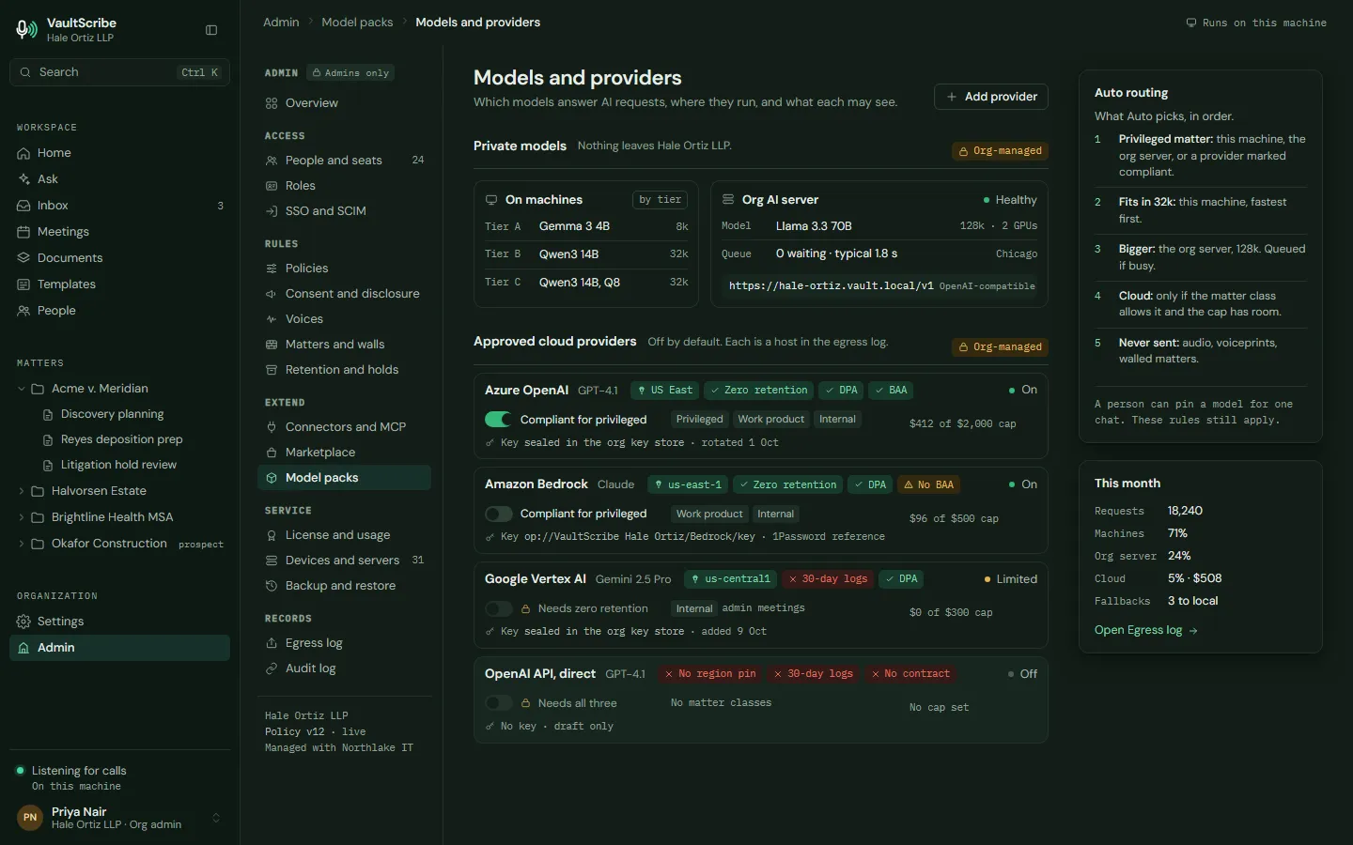The width and height of the screenshot is (1353, 845).
Task: Click the Search field
Action: pos(119,72)
